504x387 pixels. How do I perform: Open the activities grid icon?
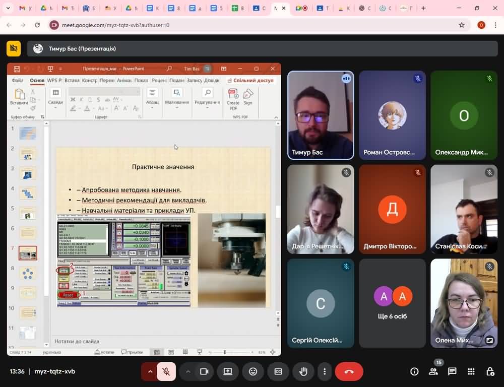click(471, 371)
